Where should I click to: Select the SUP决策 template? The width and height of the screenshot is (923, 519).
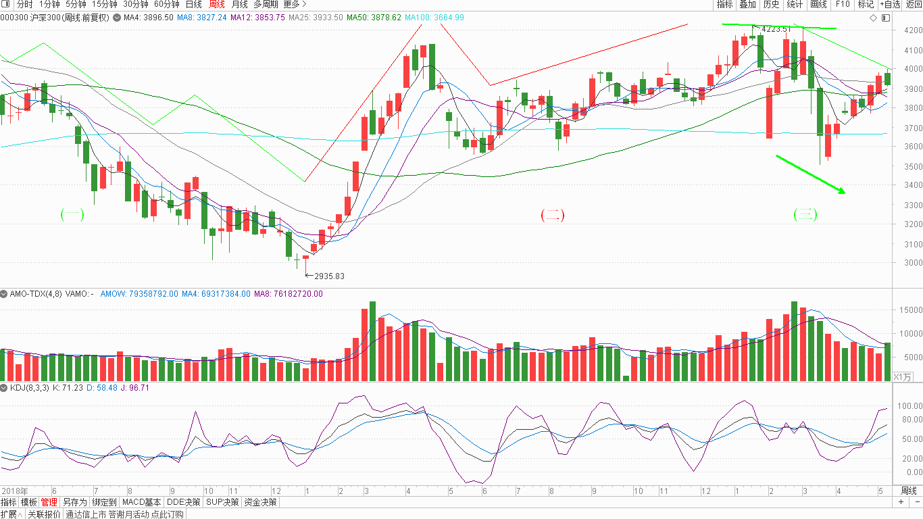coord(223,502)
